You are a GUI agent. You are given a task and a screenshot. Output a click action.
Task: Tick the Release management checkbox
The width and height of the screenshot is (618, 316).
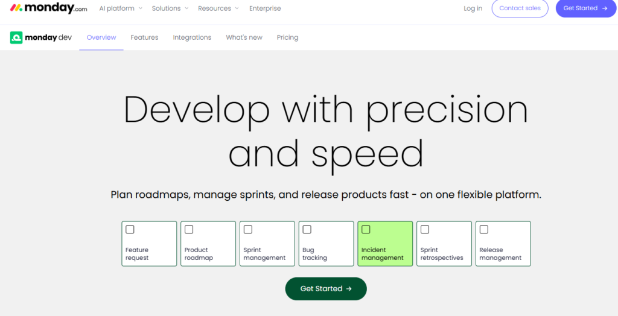(x=484, y=229)
